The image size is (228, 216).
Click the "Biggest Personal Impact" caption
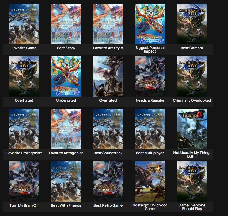[150, 49]
